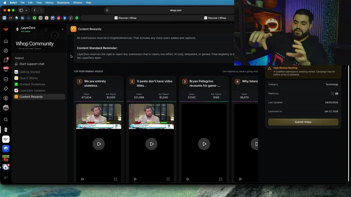Open notifications bell with 99+ badge
This screenshot has width=351, height=197.
6,69
